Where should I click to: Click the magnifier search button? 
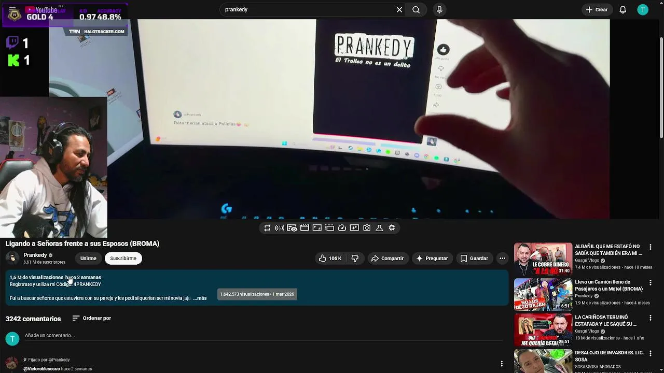point(416,9)
